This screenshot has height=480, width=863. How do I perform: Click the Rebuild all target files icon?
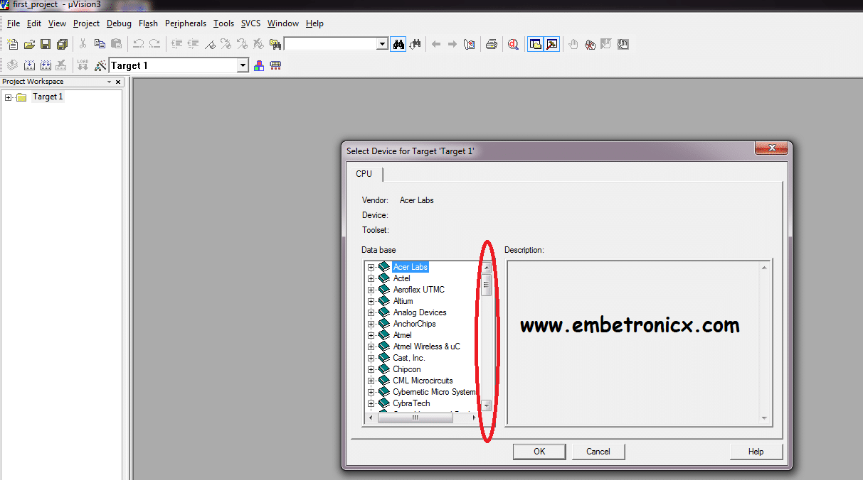[x=46, y=65]
